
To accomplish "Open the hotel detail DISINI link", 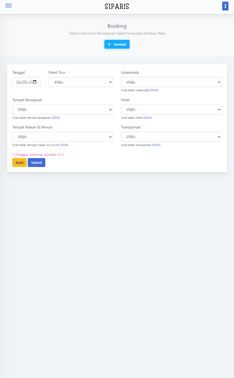I will (148, 118).
